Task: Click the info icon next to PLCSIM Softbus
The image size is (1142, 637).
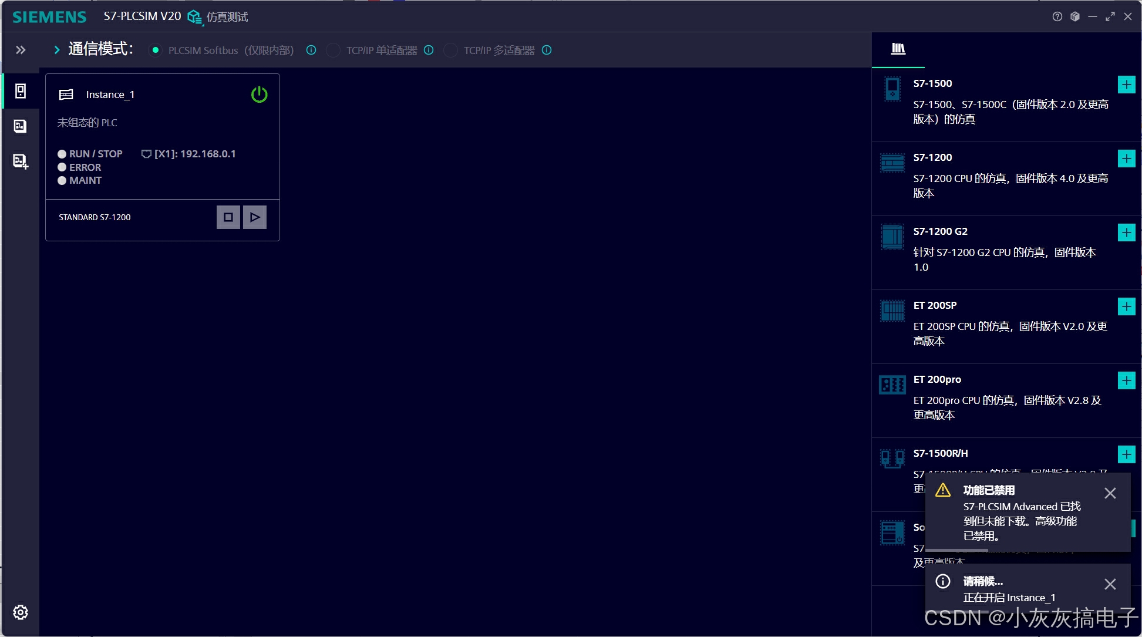Action: click(311, 50)
